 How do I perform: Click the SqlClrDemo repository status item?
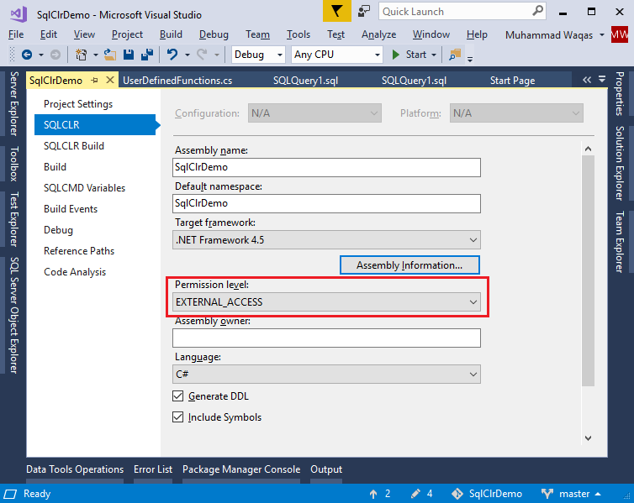pos(486,494)
